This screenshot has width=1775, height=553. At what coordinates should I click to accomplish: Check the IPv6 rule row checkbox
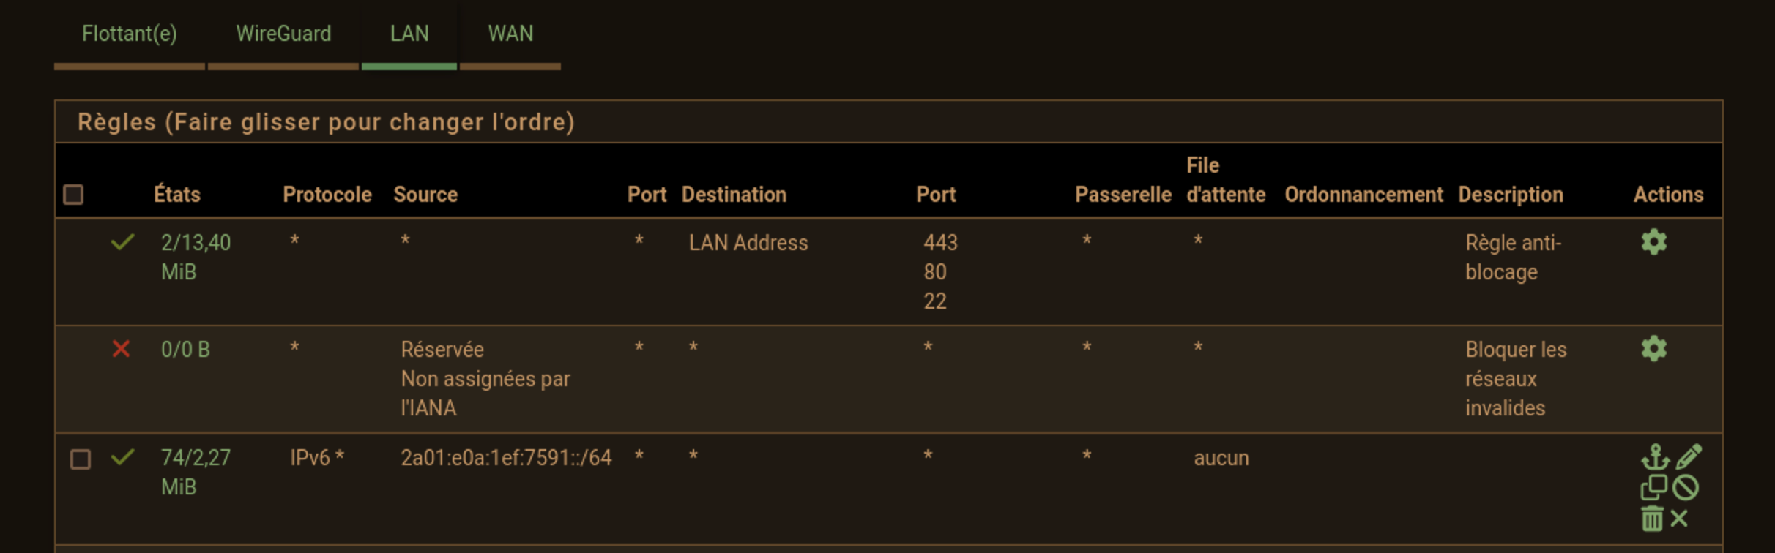81,459
